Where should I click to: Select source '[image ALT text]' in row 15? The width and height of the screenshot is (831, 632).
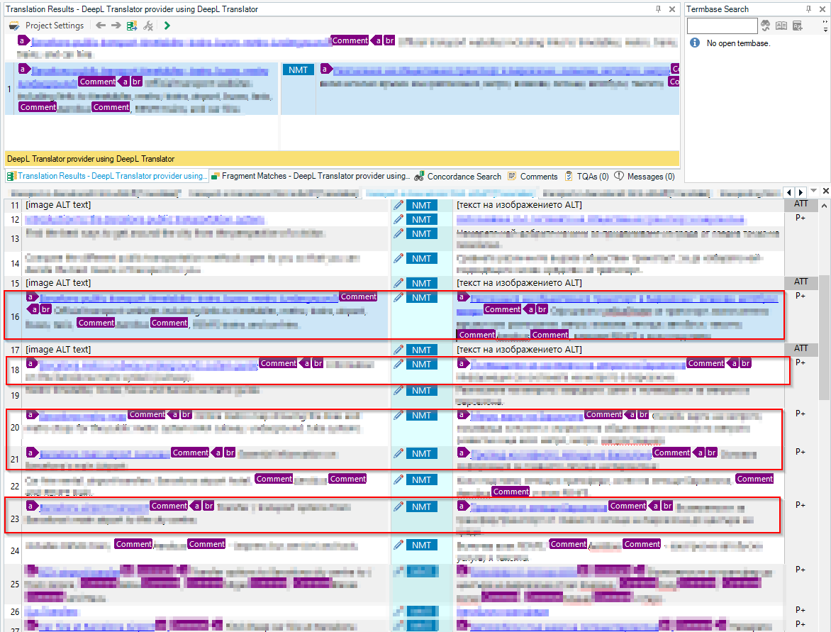[58, 282]
